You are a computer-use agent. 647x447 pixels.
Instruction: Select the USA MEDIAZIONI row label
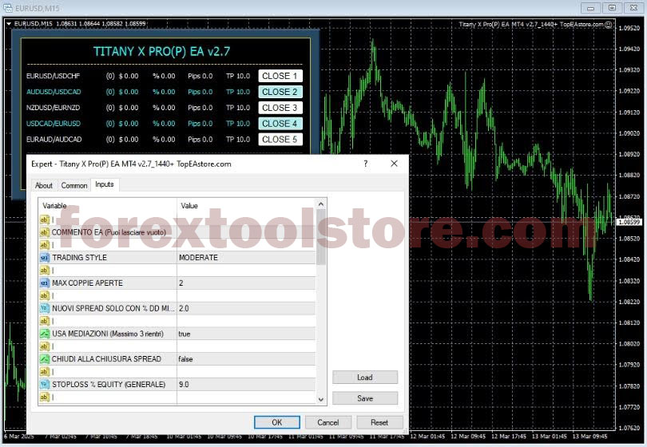(x=108, y=334)
